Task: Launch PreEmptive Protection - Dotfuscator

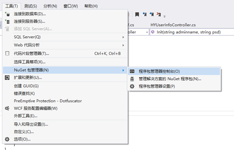Action: point(65,101)
